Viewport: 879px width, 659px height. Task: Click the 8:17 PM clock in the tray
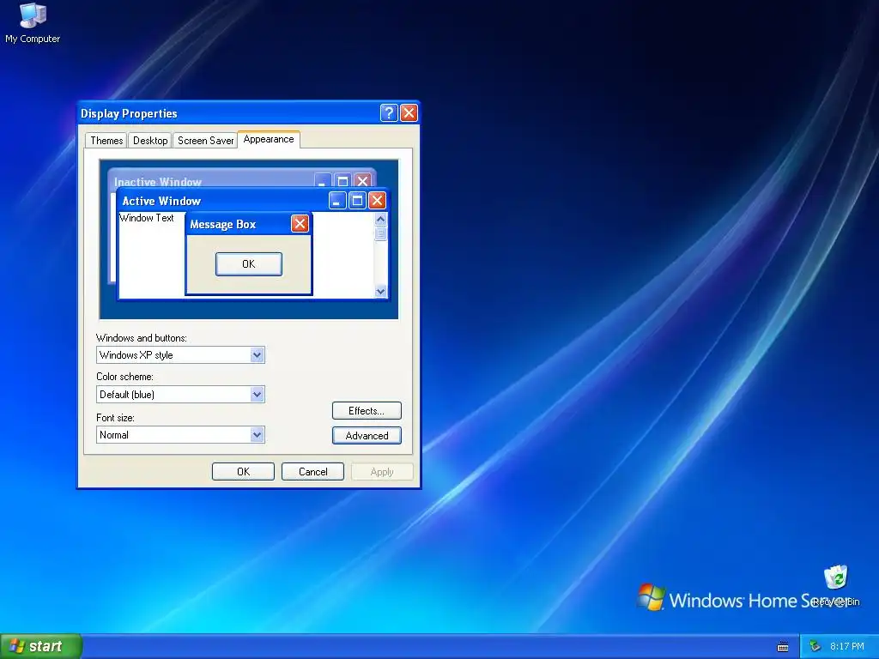click(x=847, y=646)
